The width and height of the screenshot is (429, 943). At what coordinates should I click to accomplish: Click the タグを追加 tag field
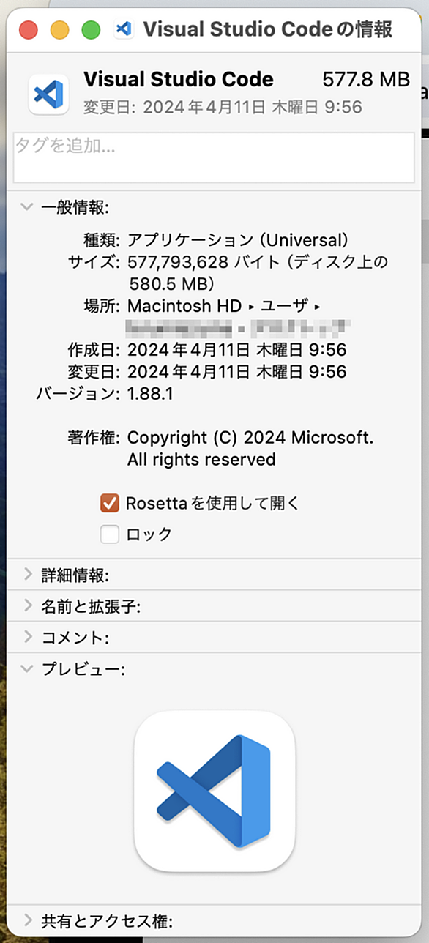(x=214, y=157)
